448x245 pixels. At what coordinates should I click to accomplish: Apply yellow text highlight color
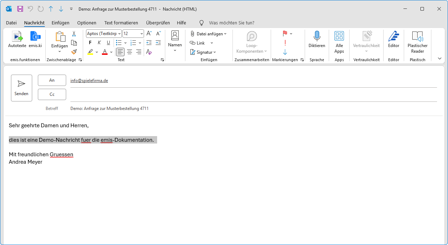coord(90,52)
